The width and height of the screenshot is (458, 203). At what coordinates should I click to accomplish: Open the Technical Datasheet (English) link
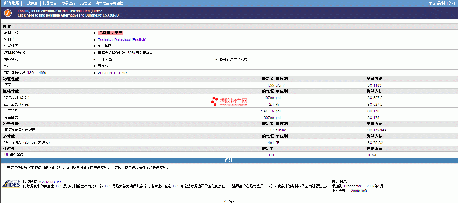click(x=122, y=40)
